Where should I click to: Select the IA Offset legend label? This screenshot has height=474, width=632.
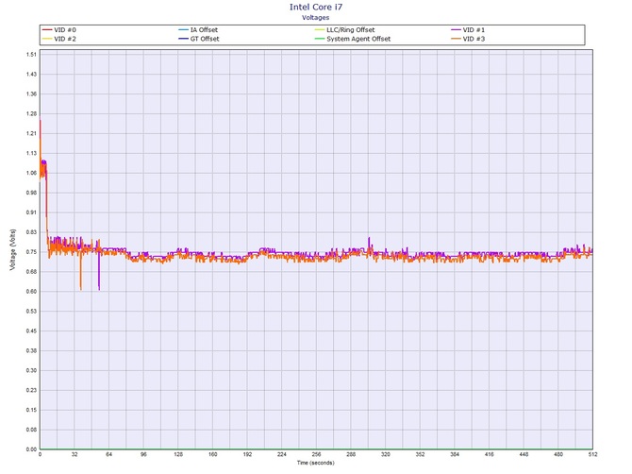[x=204, y=30]
